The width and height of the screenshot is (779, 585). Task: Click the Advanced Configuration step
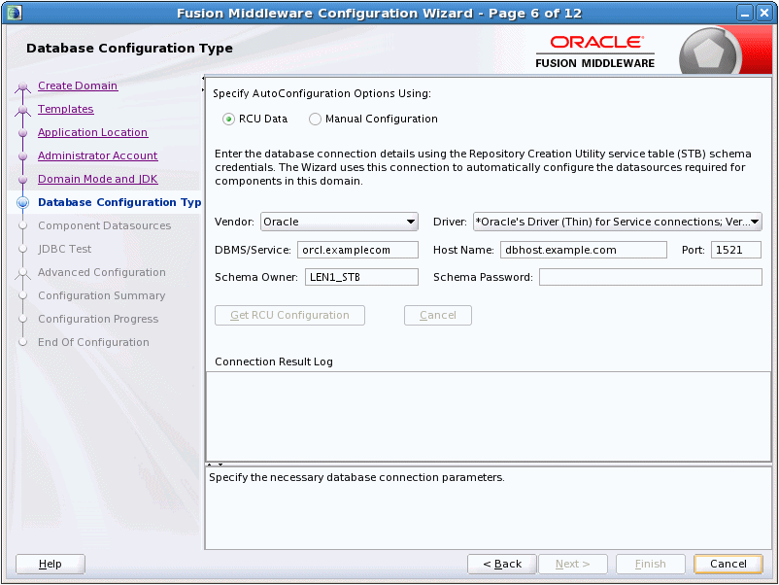102,272
